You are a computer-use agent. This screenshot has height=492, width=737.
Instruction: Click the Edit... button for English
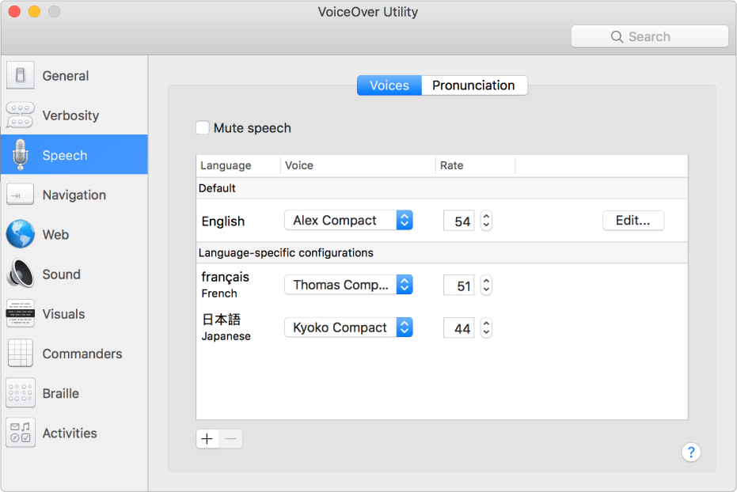633,221
